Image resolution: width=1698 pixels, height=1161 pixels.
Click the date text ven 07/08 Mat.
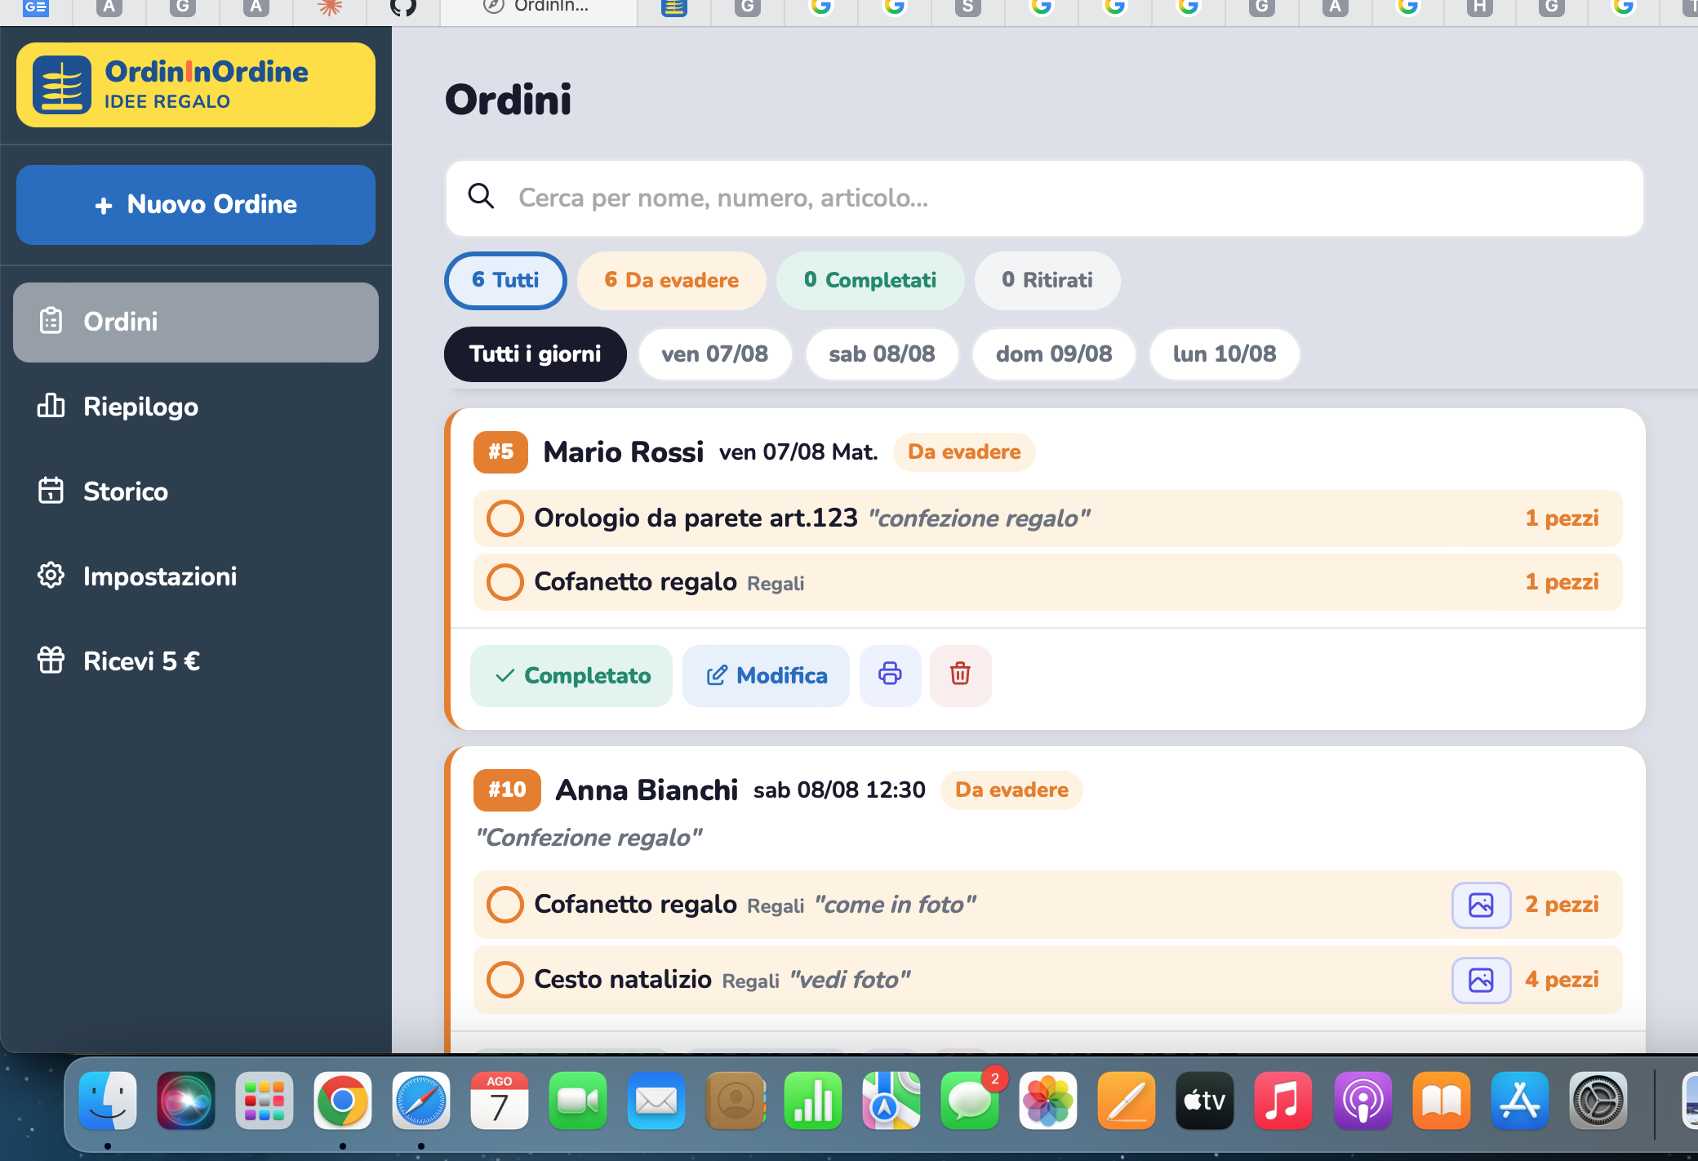pyautogui.click(x=798, y=452)
